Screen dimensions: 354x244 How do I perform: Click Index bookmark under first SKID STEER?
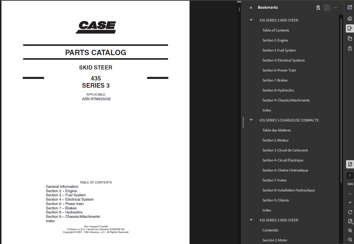click(x=267, y=110)
